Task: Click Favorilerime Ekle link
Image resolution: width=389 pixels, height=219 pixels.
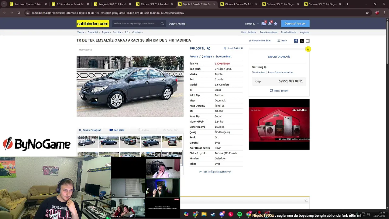Action: tap(260, 40)
